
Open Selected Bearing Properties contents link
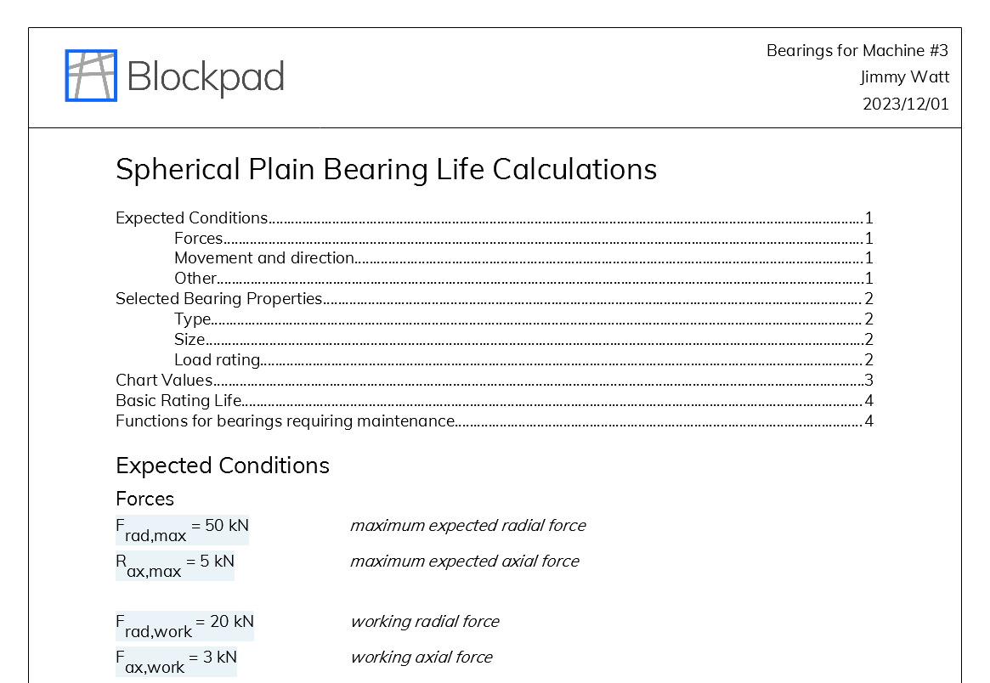pyautogui.click(x=219, y=299)
